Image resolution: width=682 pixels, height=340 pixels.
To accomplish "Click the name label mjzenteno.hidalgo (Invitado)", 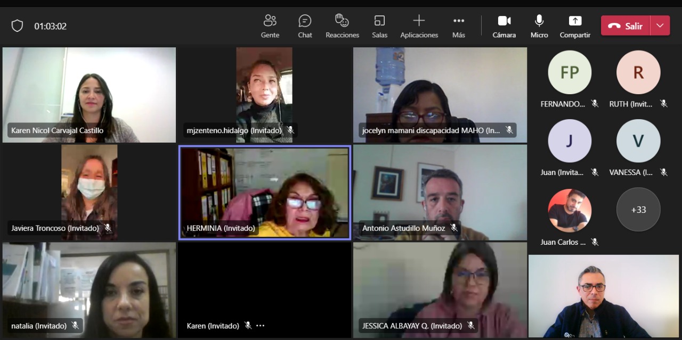I will tap(234, 130).
